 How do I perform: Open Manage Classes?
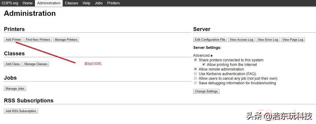36,64
